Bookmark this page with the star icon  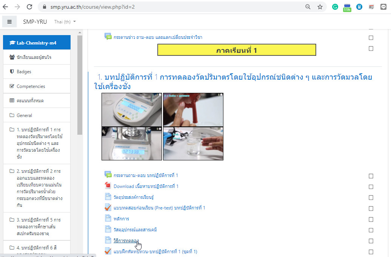(320, 7)
